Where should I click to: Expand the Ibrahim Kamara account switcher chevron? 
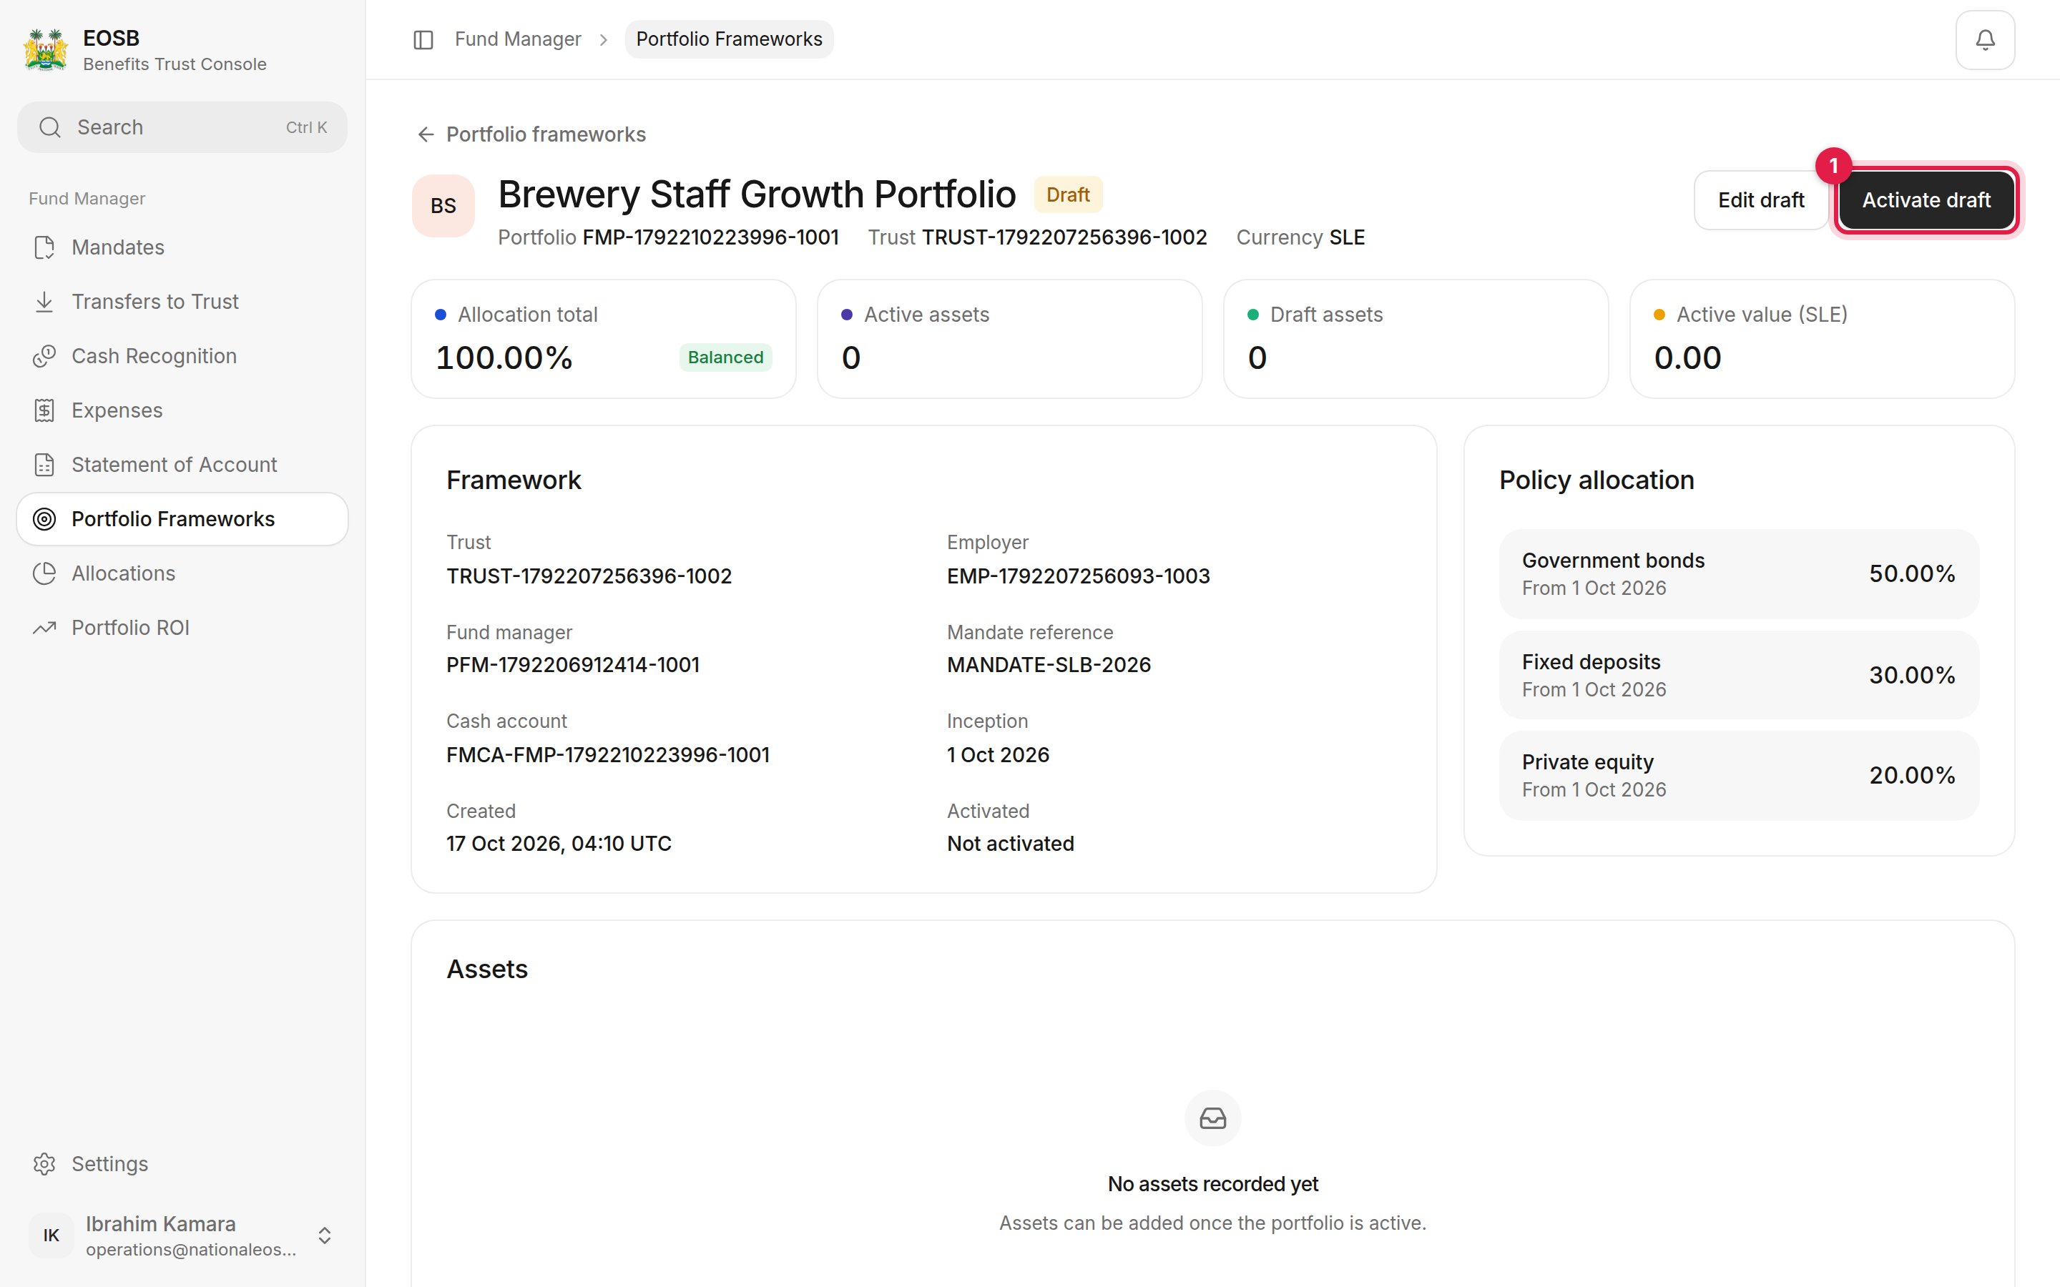point(324,1236)
